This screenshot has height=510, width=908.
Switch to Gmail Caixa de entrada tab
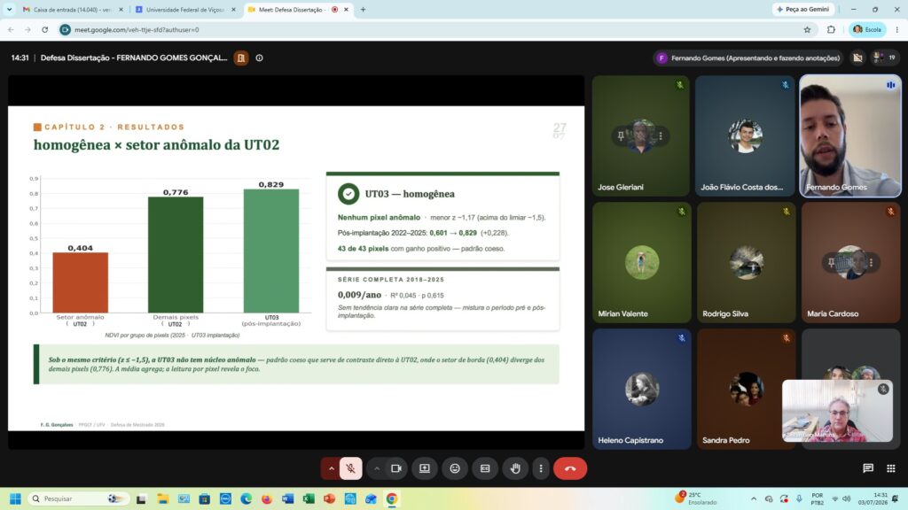coord(73,10)
